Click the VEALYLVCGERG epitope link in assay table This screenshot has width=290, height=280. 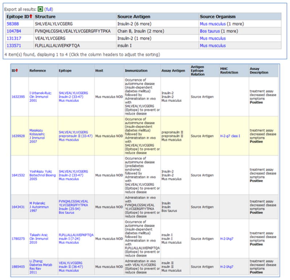(x=70, y=263)
